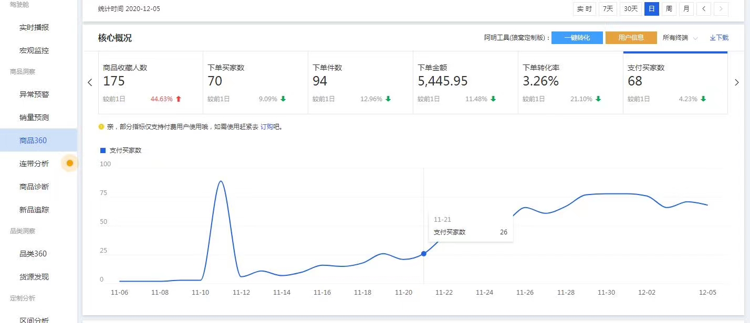Click the 一键转化 button

point(577,38)
